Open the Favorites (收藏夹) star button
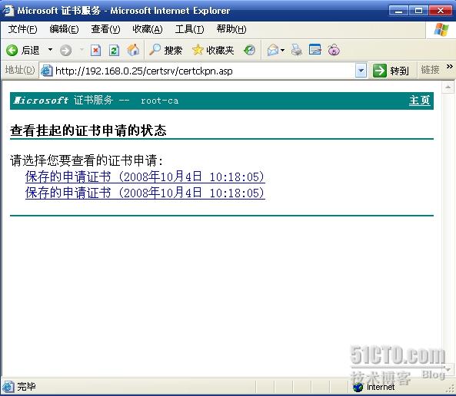This screenshot has width=456, height=396. [213, 50]
